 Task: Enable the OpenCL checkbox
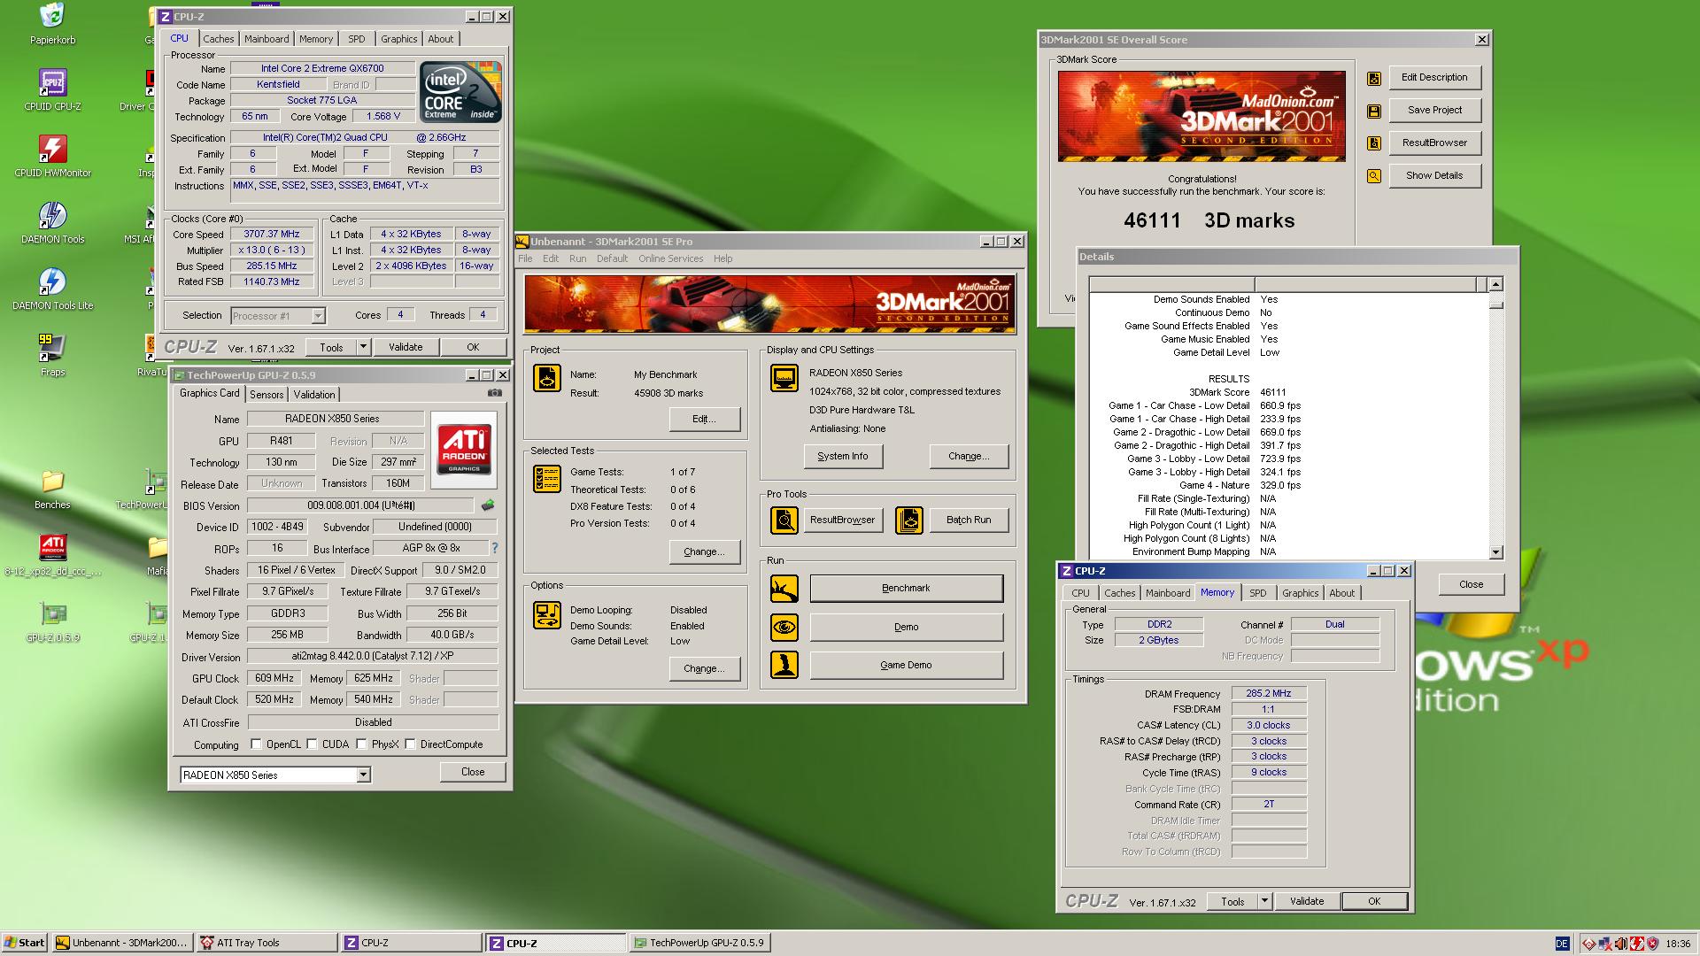[257, 744]
